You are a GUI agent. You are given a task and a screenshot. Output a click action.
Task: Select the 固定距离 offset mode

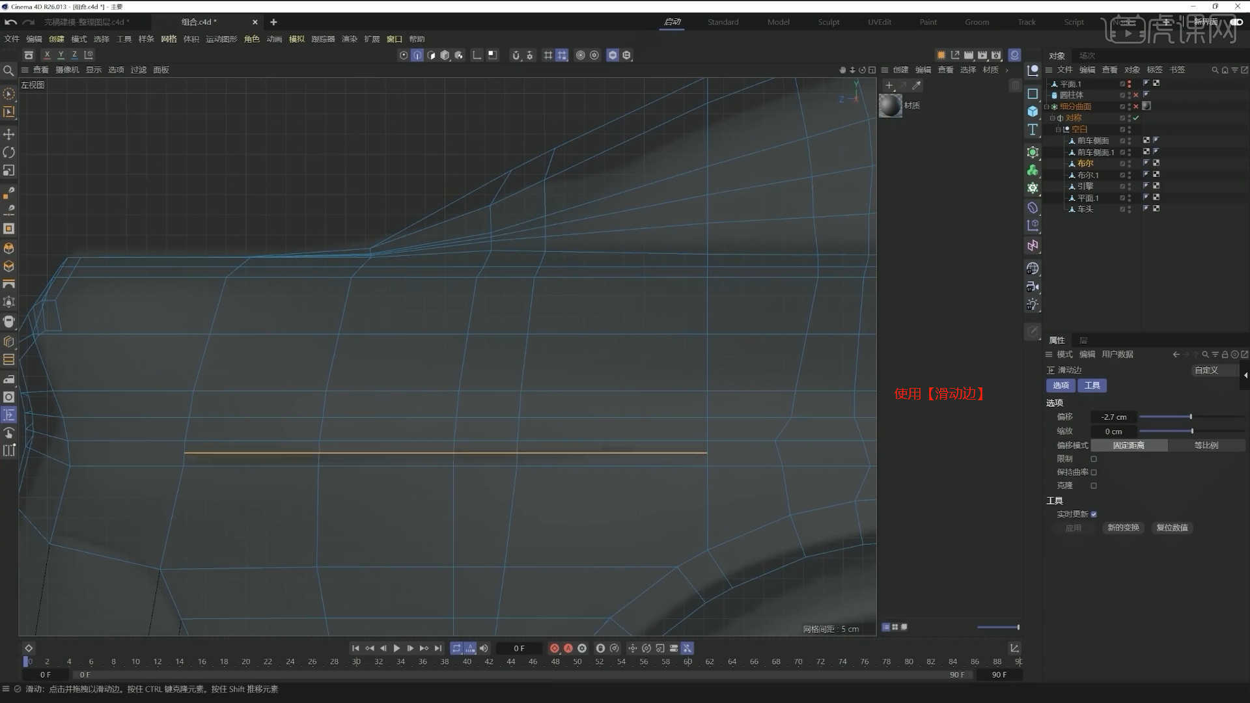click(x=1129, y=445)
